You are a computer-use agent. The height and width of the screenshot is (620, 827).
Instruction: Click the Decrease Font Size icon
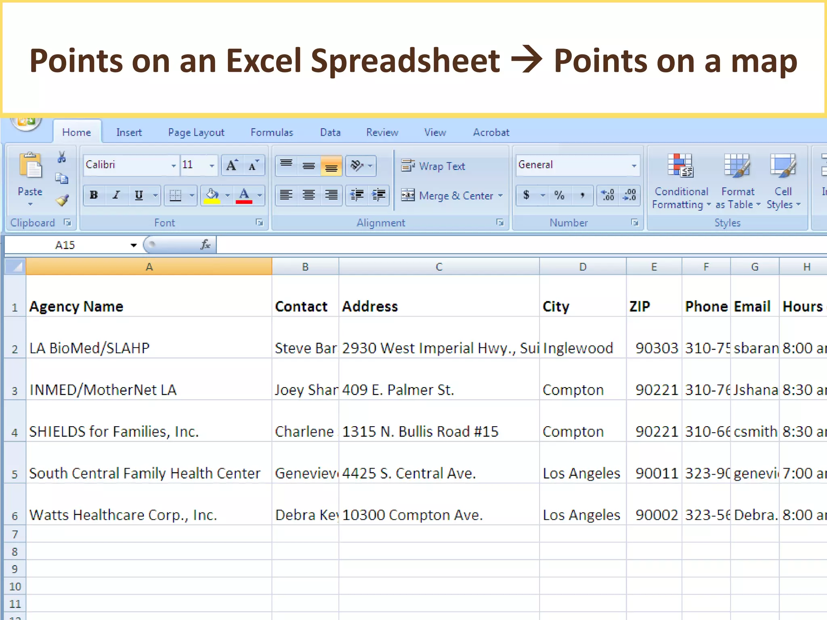[x=254, y=165]
